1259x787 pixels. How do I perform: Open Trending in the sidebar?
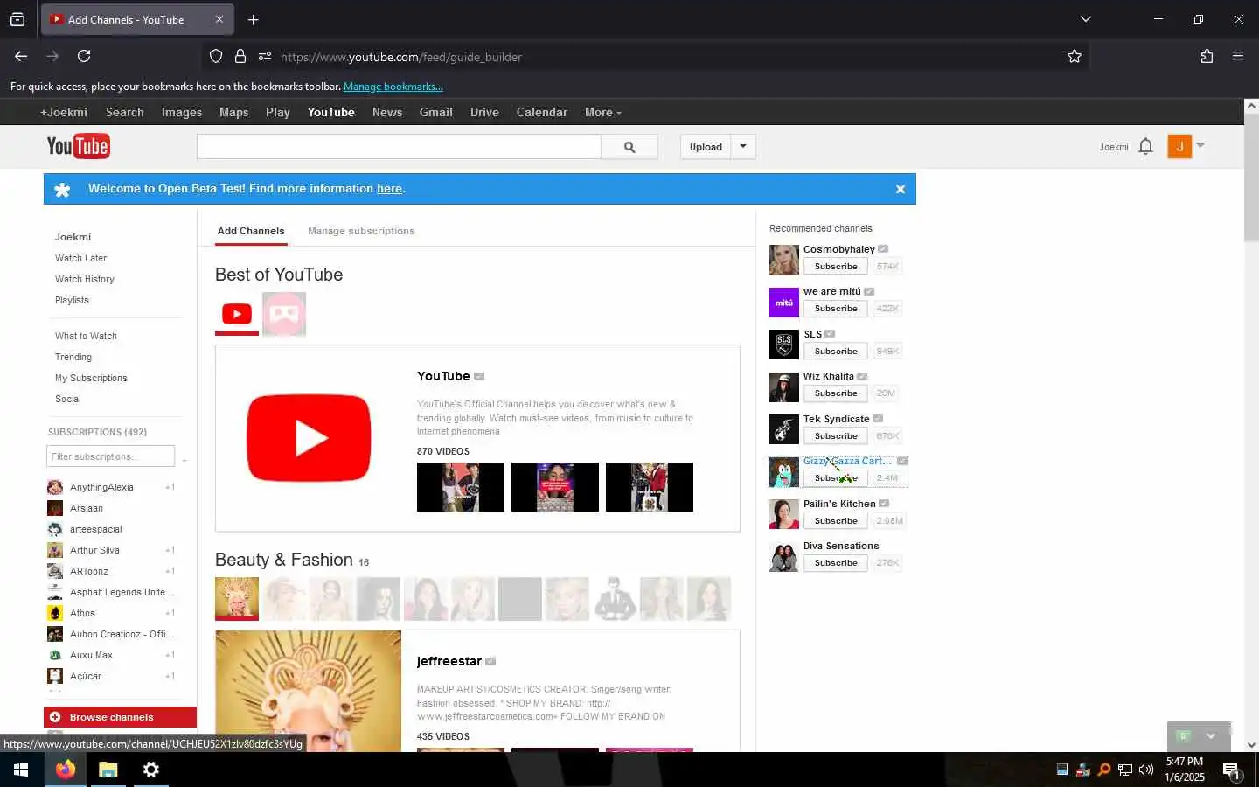(73, 357)
